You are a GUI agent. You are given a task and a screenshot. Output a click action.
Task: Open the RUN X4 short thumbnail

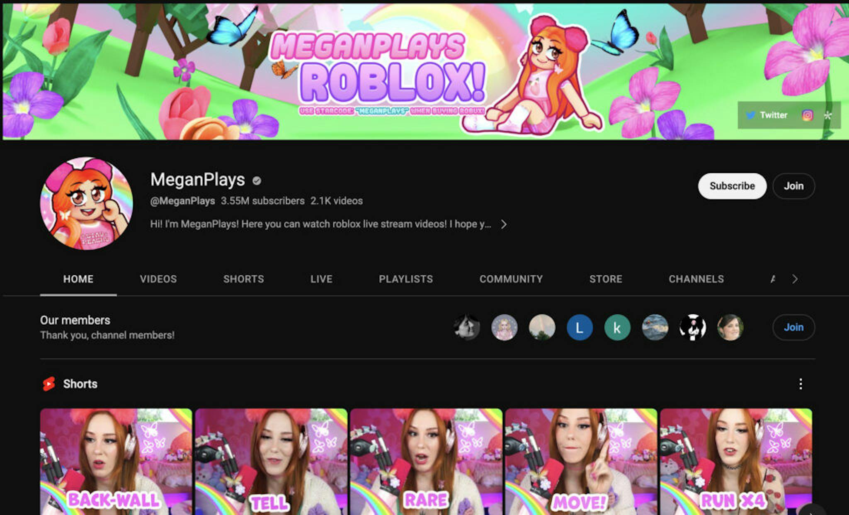(x=736, y=462)
